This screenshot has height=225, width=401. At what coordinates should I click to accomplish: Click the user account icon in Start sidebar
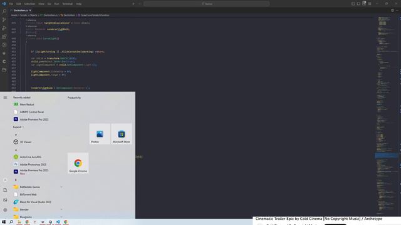(5, 180)
